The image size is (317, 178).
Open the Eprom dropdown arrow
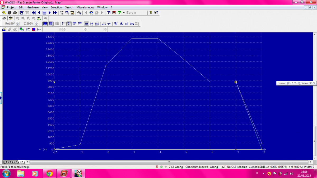coord(124,13)
